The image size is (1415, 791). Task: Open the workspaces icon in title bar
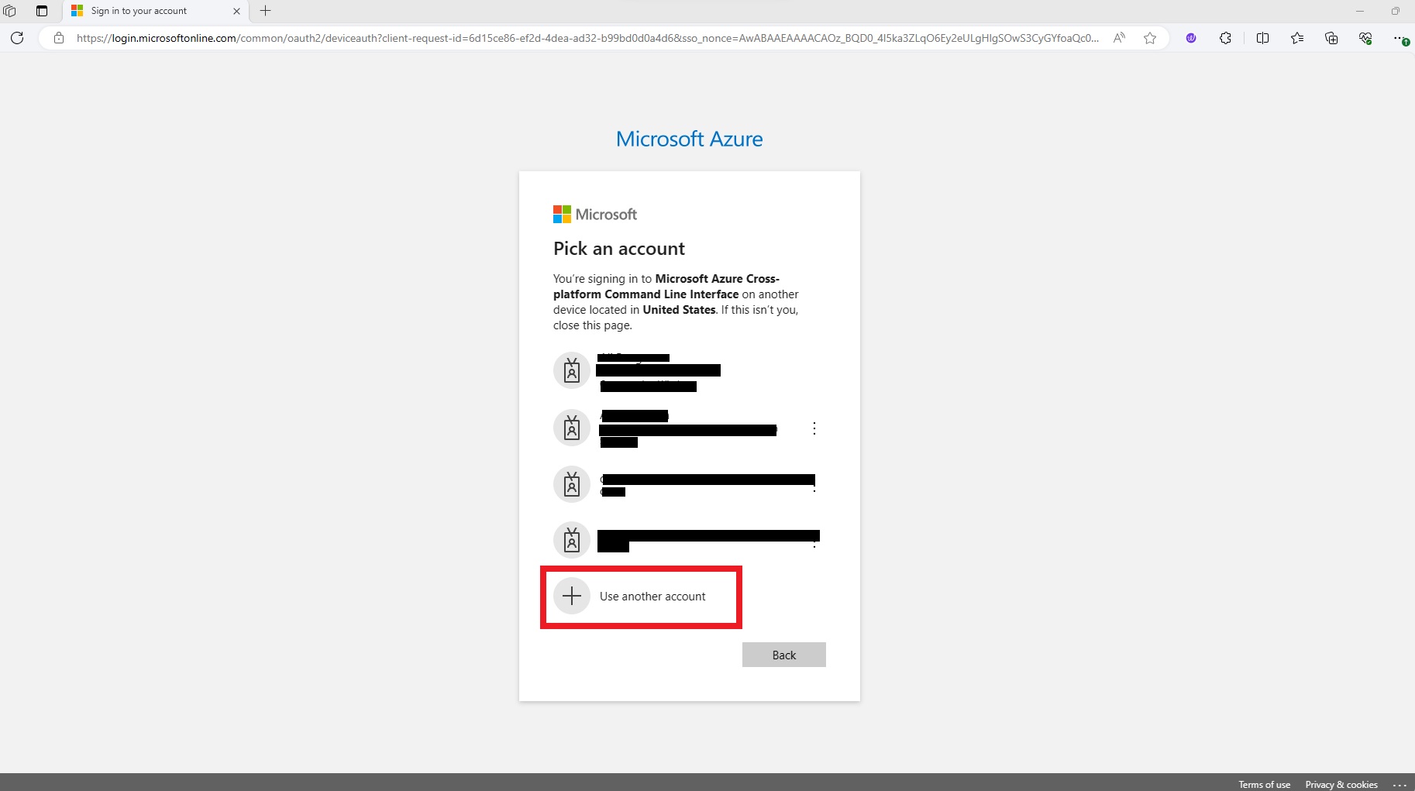(x=10, y=11)
